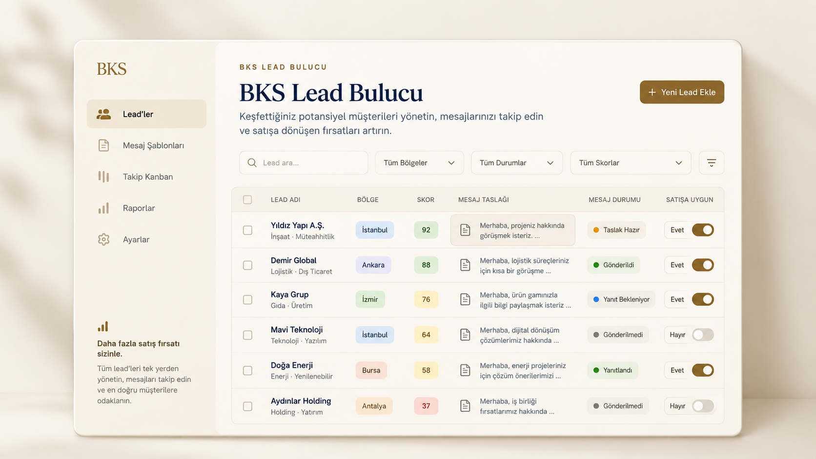Open message draft icon for Doğa Enerji
Viewport: 816px width, 459px height.
point(465,370)
